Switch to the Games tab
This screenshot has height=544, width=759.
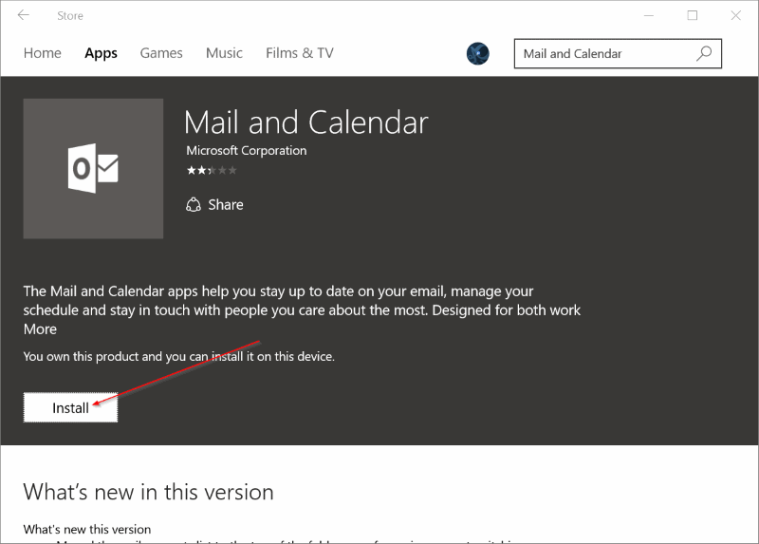coord(161,53)
